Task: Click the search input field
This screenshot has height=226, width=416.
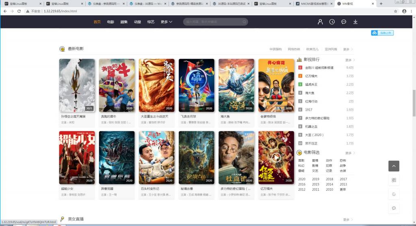Action: (212, 22)
